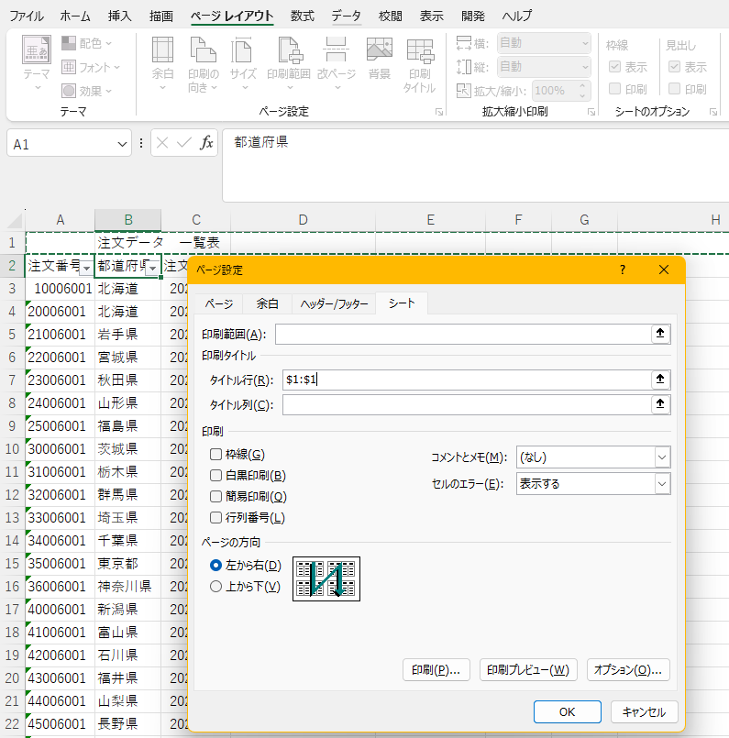Open the Name Box dropdown arrow
This screenshot has width=729, height=738.
[123, 144]
